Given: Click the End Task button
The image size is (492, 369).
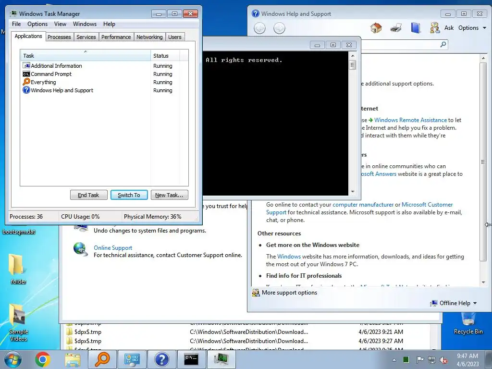Looking at the screenshot, I should (x=88, y=195).
